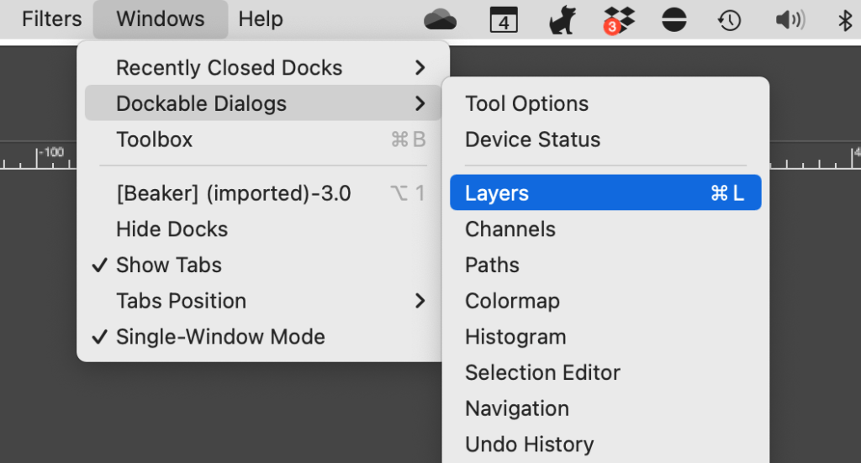Click the Bluetooth status icon
This screenshot has width=861, height=463.
pyautogui.click(x=846, y=19)
